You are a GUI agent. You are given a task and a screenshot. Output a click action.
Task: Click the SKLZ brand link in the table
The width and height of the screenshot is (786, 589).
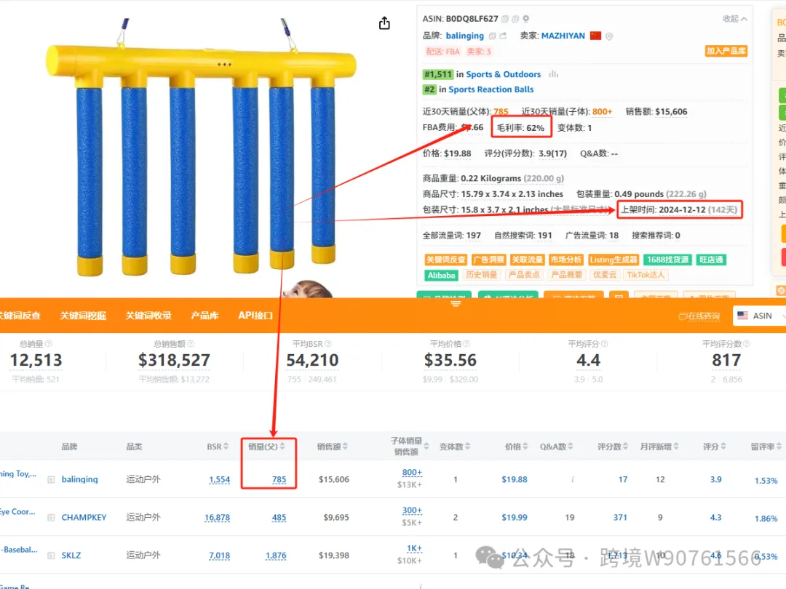coord(71,556)
